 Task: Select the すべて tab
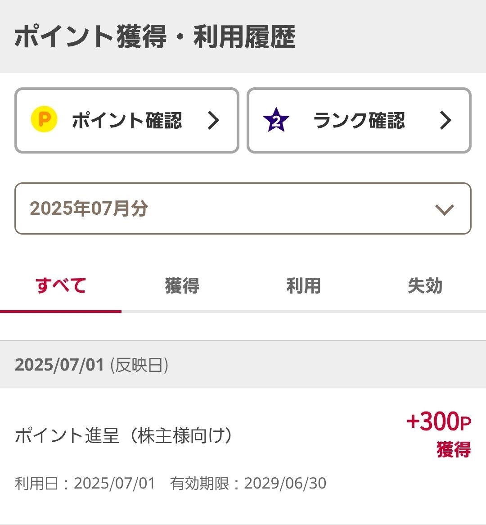(61, 286)
